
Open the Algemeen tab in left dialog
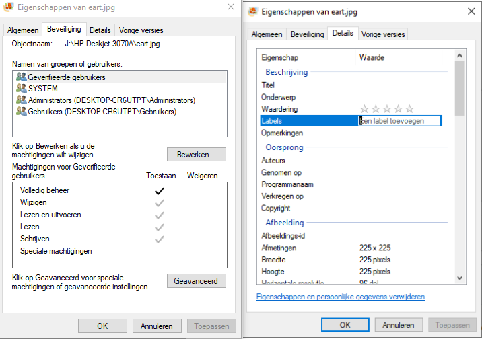point(22,30)
